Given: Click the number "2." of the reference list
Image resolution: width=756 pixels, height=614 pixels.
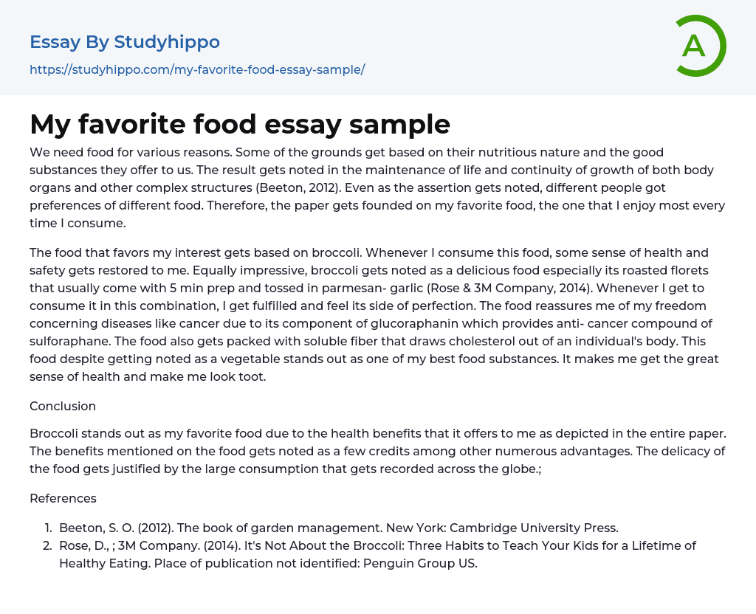Looking at the screenshot, I should (48, 545).
